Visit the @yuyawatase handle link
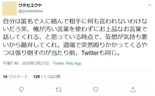 click(31, 11)
